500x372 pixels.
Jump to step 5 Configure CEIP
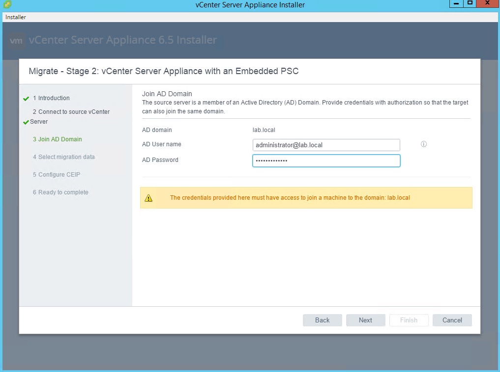(x=56, y=175)
